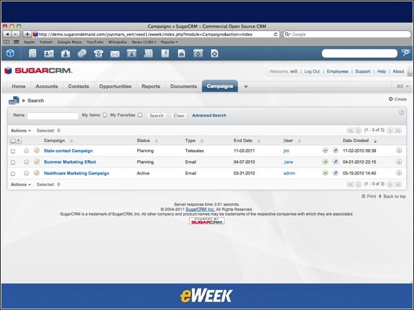Viewport: 414px width, 310px height.
Task: Open Tasks via the checklist icon
Action: [148, 53]
